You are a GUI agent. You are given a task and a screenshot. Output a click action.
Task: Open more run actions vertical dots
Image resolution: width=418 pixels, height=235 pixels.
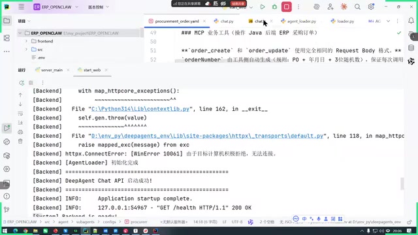tap(298, 7)
